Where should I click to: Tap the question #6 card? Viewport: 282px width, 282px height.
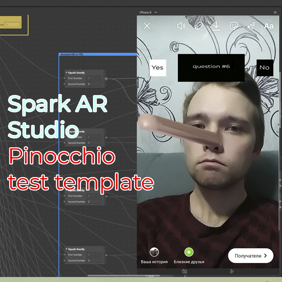pyautogui.click(x=211, y=68)
